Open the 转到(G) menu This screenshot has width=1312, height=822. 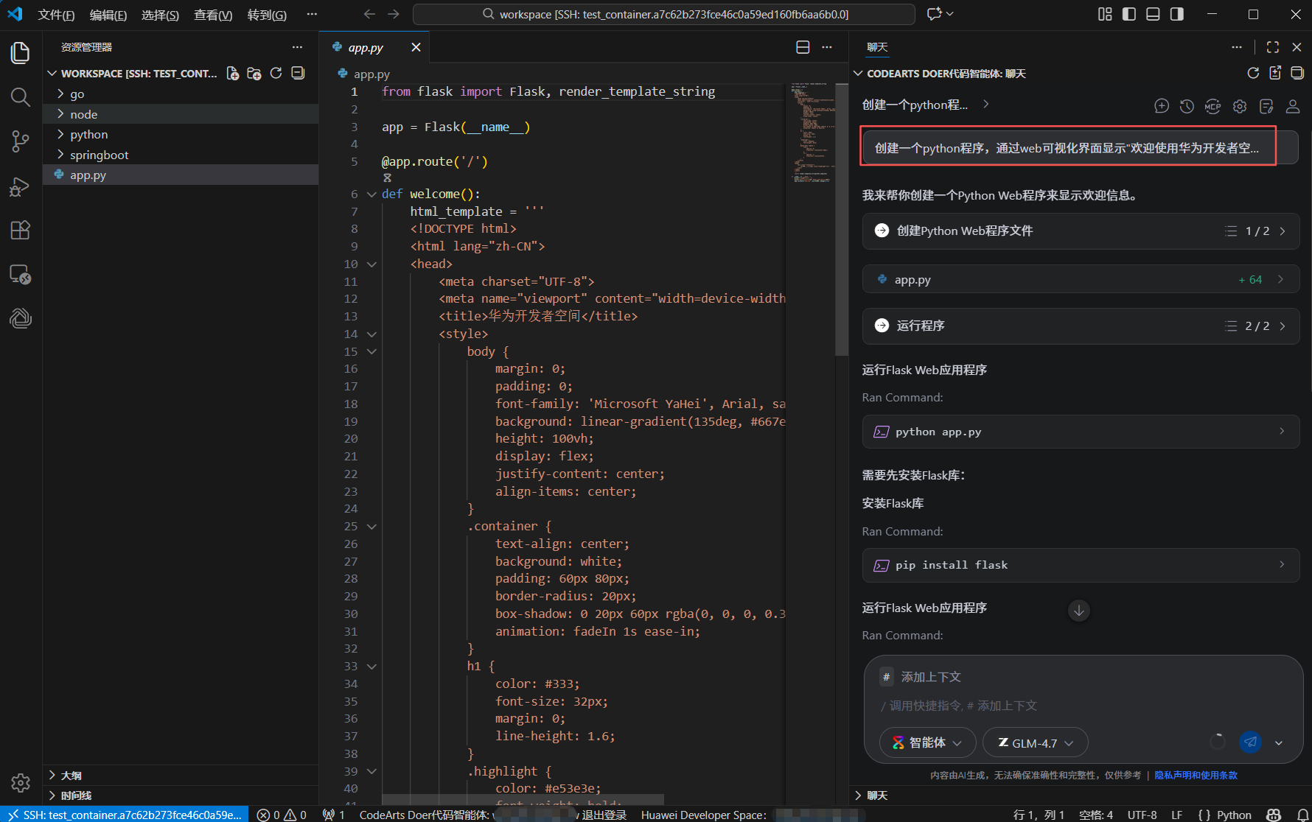tap(267, 15)
